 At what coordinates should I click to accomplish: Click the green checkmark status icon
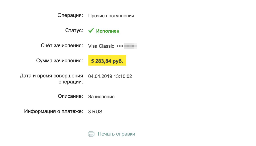[x=91, y=31]
